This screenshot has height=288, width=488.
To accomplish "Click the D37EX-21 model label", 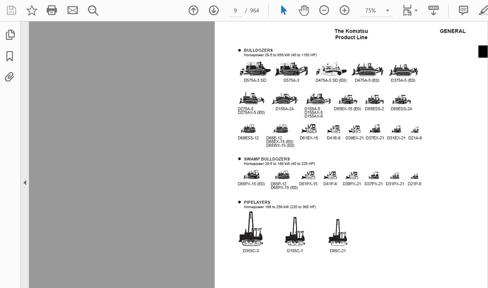I will tap(375, 138).
